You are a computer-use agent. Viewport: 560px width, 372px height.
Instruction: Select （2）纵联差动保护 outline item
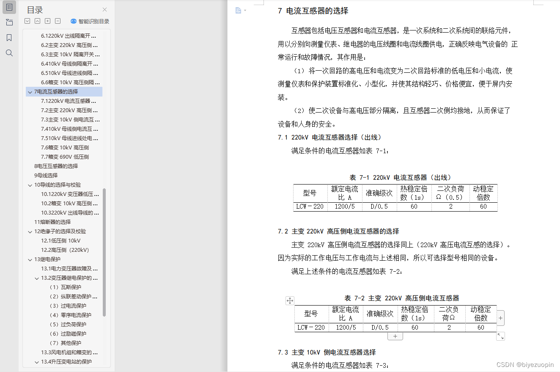point(73,297)
